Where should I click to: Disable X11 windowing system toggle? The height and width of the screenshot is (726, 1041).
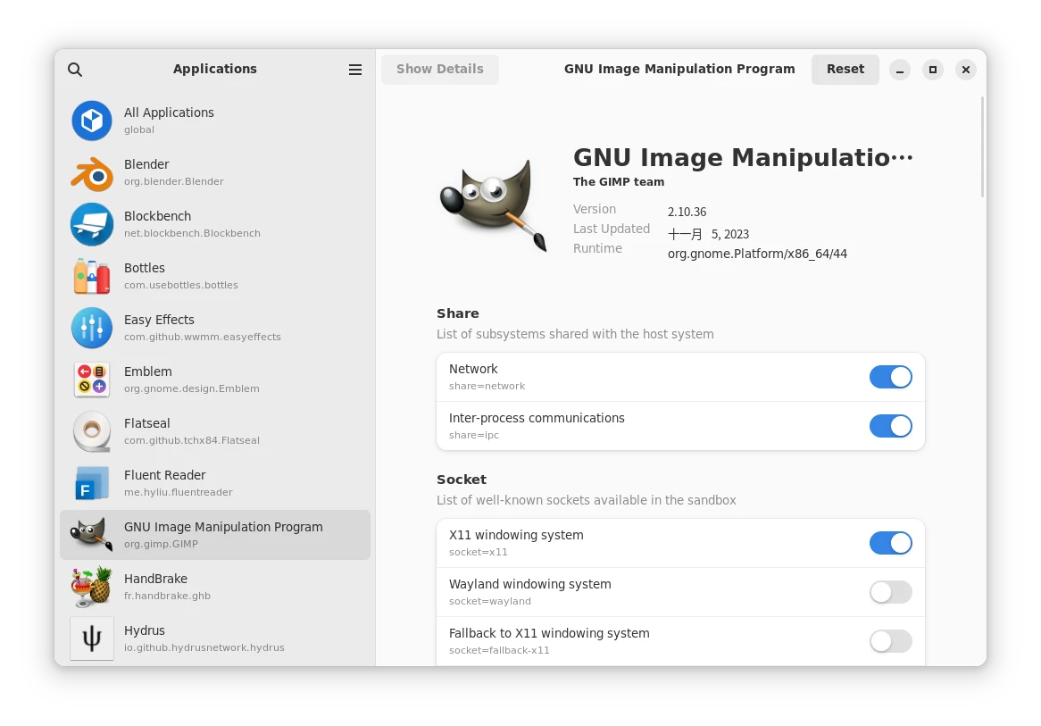890,543
